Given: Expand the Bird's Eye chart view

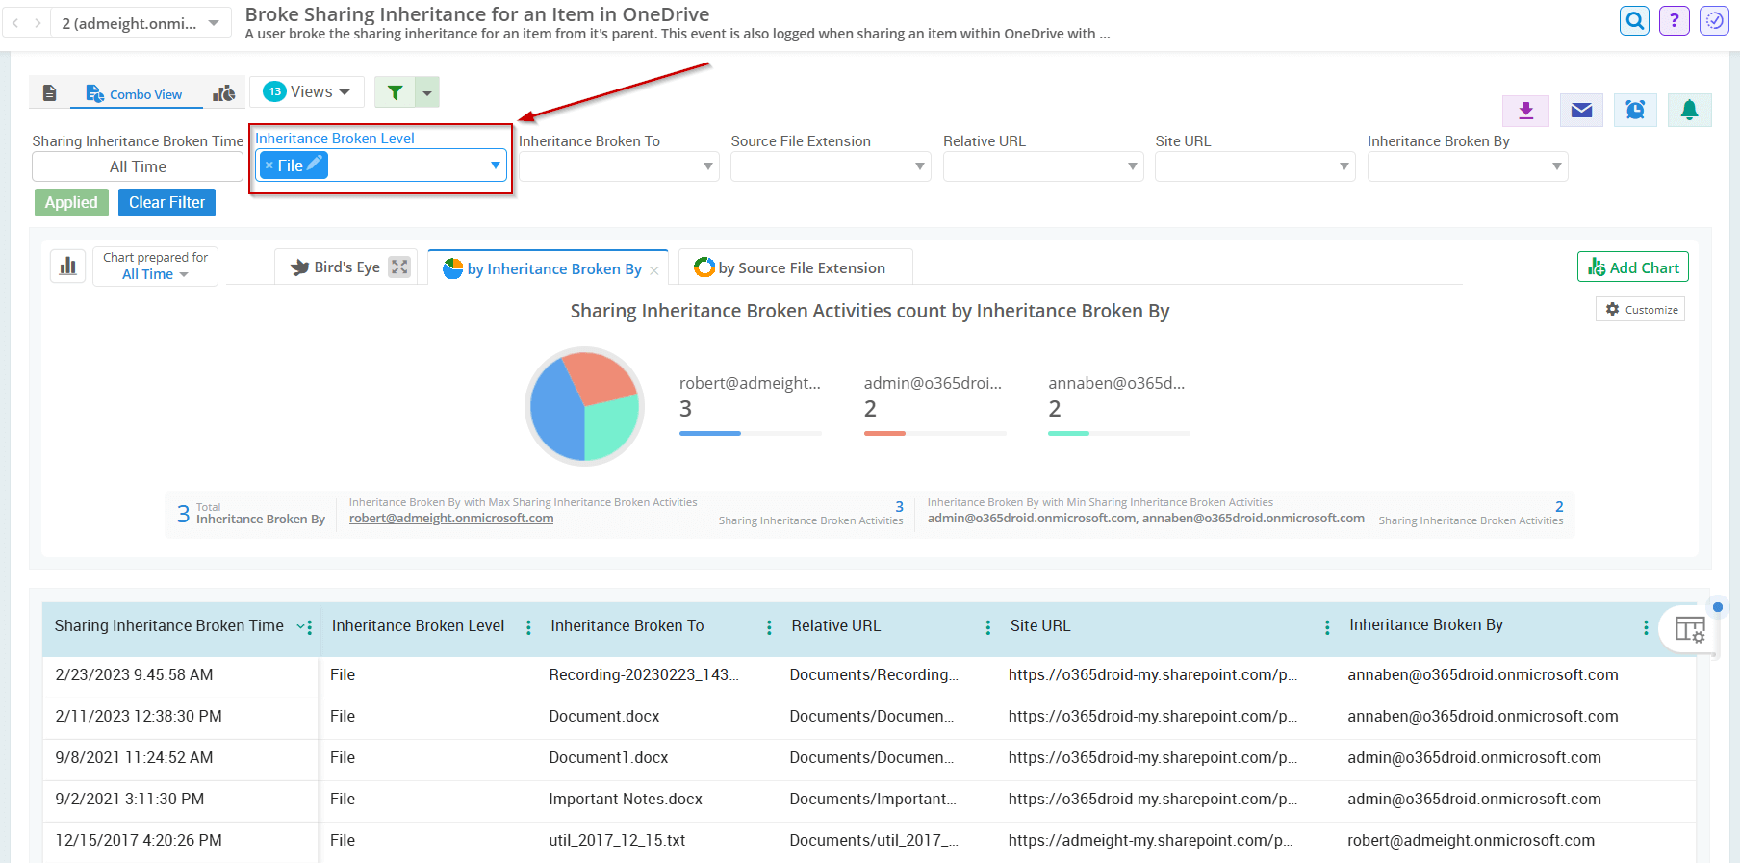Looking at the screenshot, I should pos(399,267).
